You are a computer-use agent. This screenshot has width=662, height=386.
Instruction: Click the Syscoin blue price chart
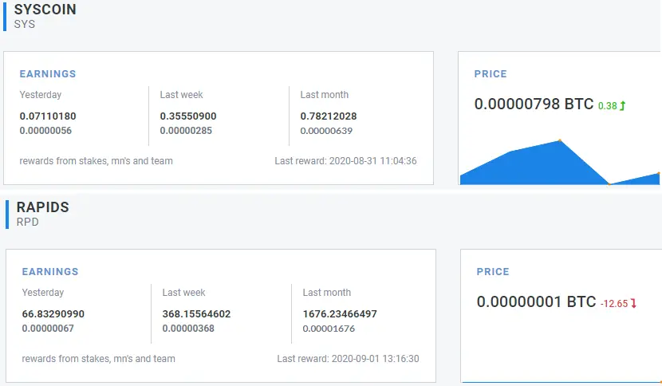[560, 162]
